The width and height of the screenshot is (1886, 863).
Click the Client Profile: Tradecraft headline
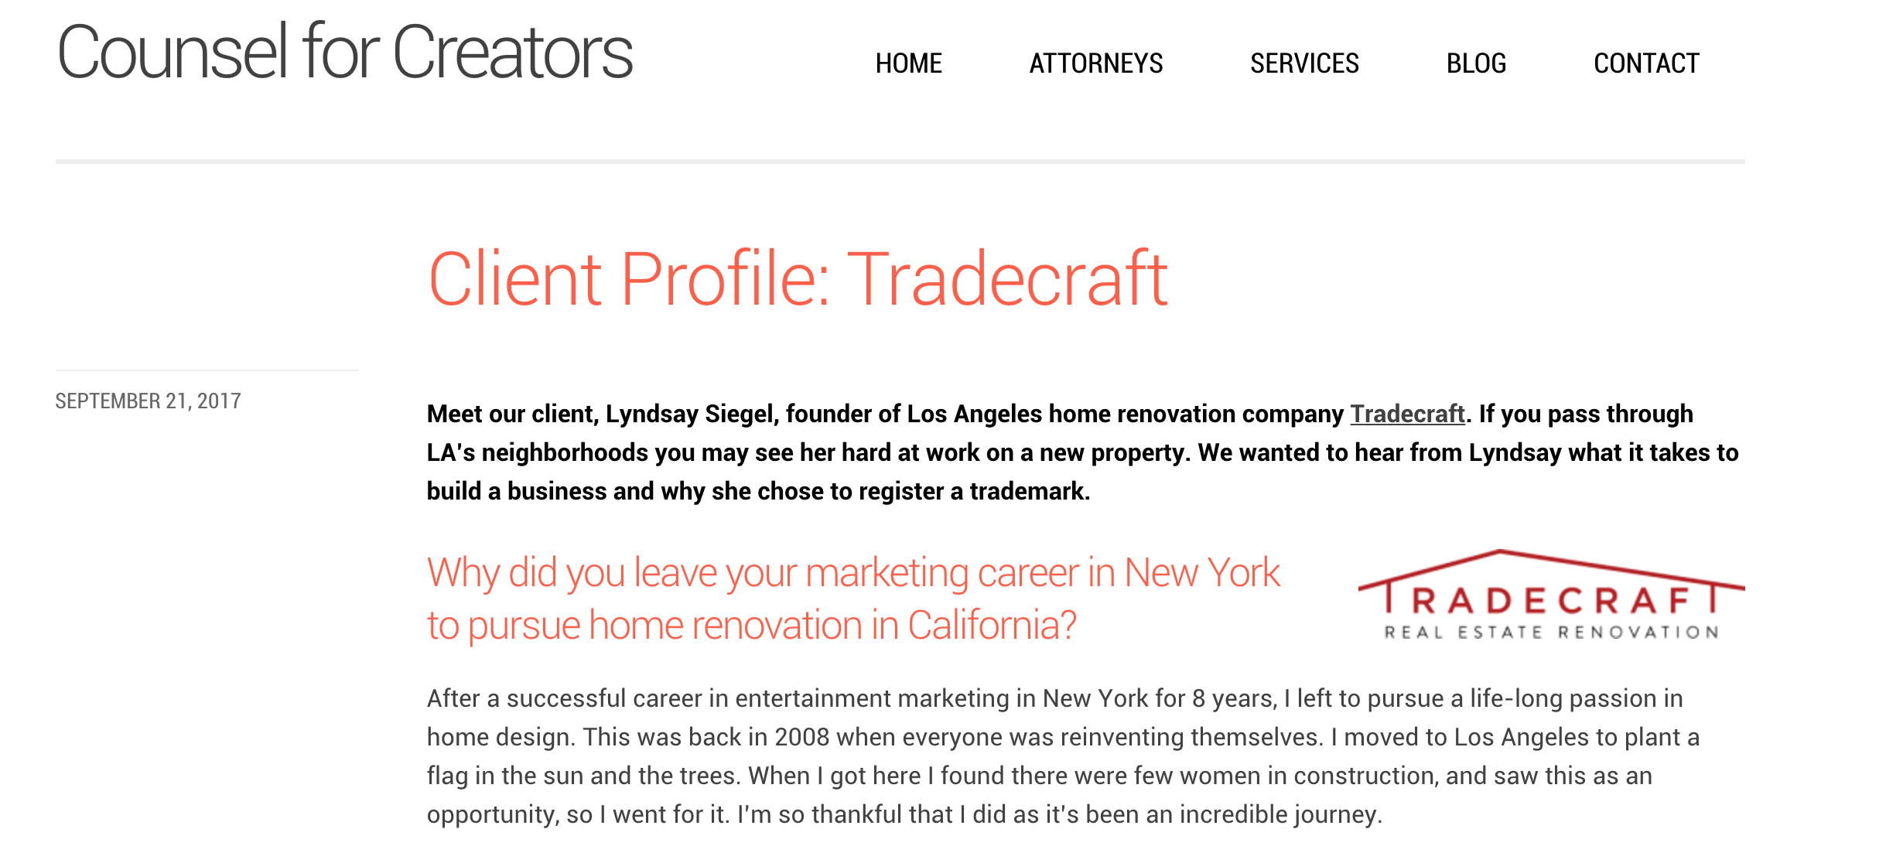pyautogui.click(x=798, y=279)
